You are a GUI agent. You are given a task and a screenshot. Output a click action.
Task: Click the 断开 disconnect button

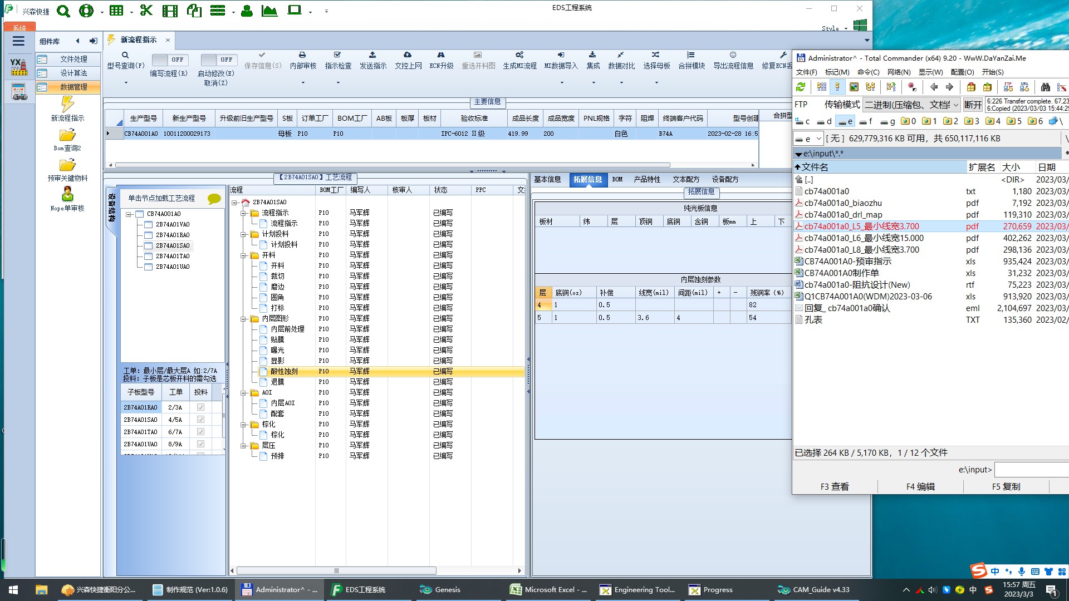pos(973,105)
